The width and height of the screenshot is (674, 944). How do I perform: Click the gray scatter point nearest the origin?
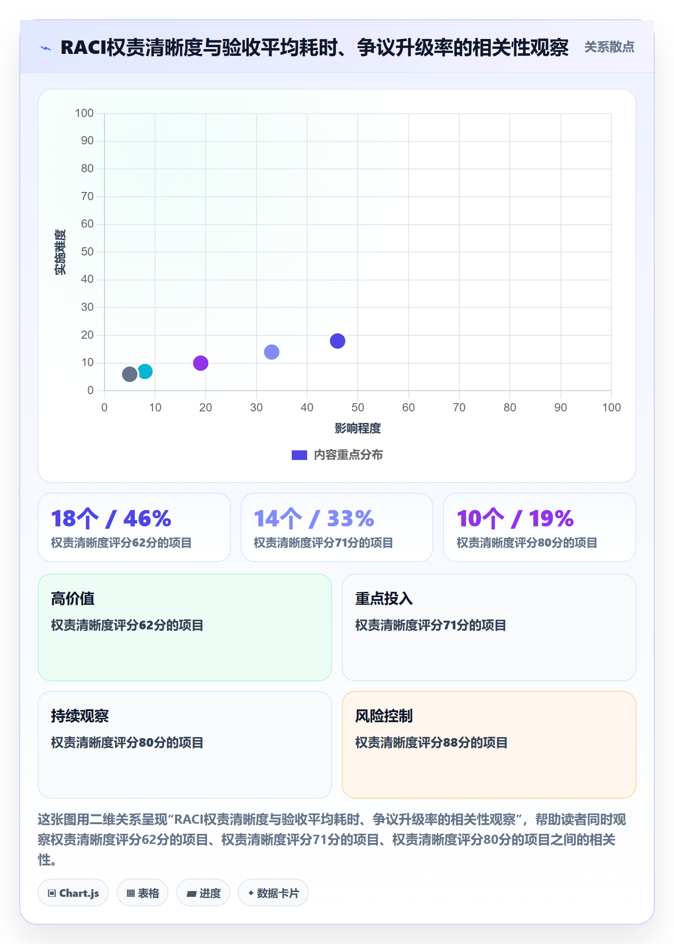pos(130,374)
